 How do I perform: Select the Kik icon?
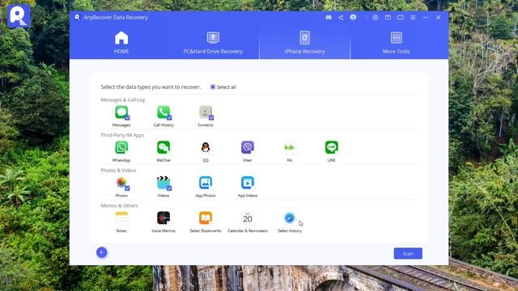click(x=290, y=147)
